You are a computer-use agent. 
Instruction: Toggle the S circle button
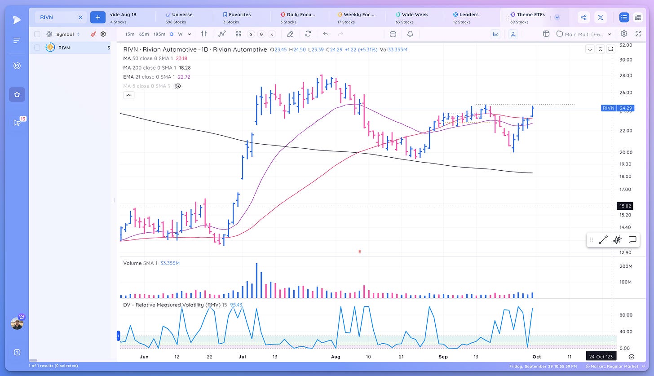[x=250, y=34]
